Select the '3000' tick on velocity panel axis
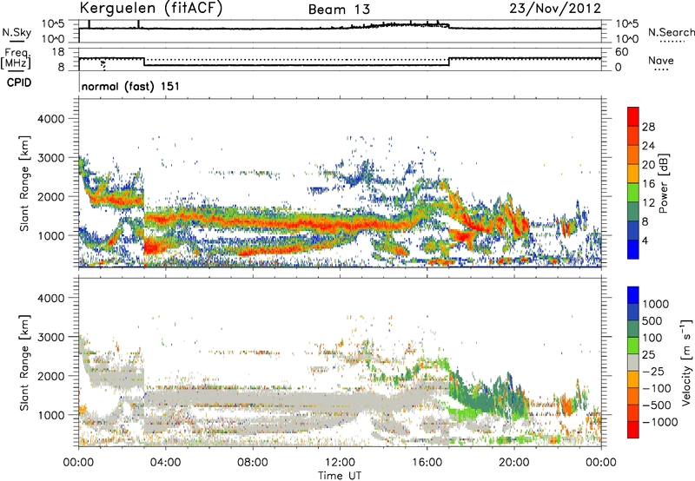The height and width of the screenshot is (481, 695). [x=51, y=337]
